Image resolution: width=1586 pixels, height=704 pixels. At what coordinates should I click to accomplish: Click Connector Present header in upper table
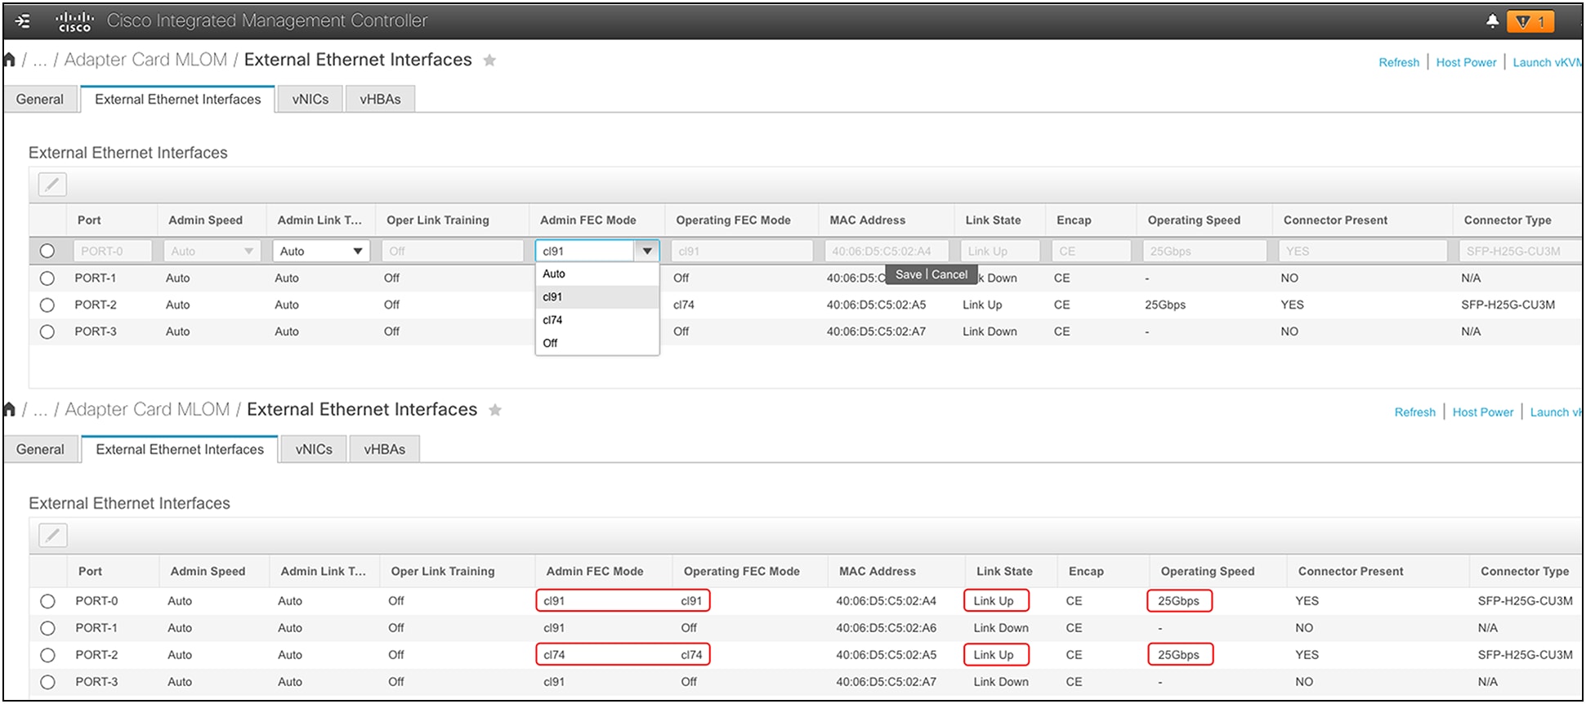tap(1335, 221)
